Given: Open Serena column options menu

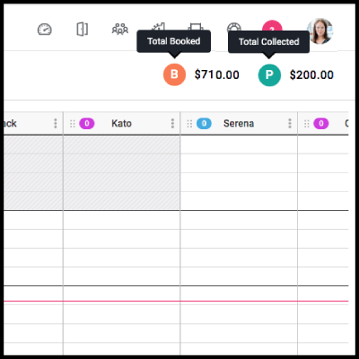Looking at the screenshot, I should [290, 123].
